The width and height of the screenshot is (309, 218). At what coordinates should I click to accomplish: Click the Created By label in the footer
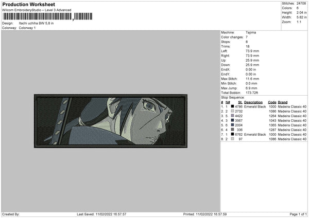pyautogui.click(x=11, y=214)
